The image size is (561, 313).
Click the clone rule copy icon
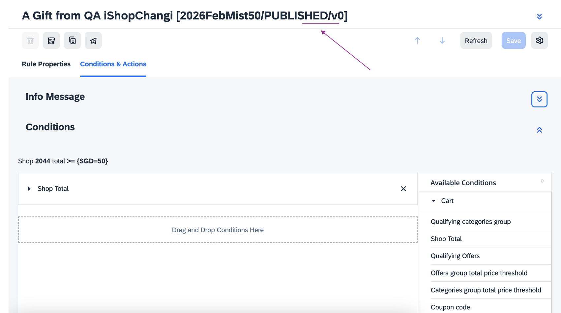(72, 41)
